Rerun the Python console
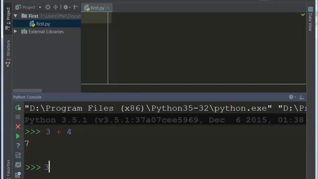 click(x=18, y=107)
